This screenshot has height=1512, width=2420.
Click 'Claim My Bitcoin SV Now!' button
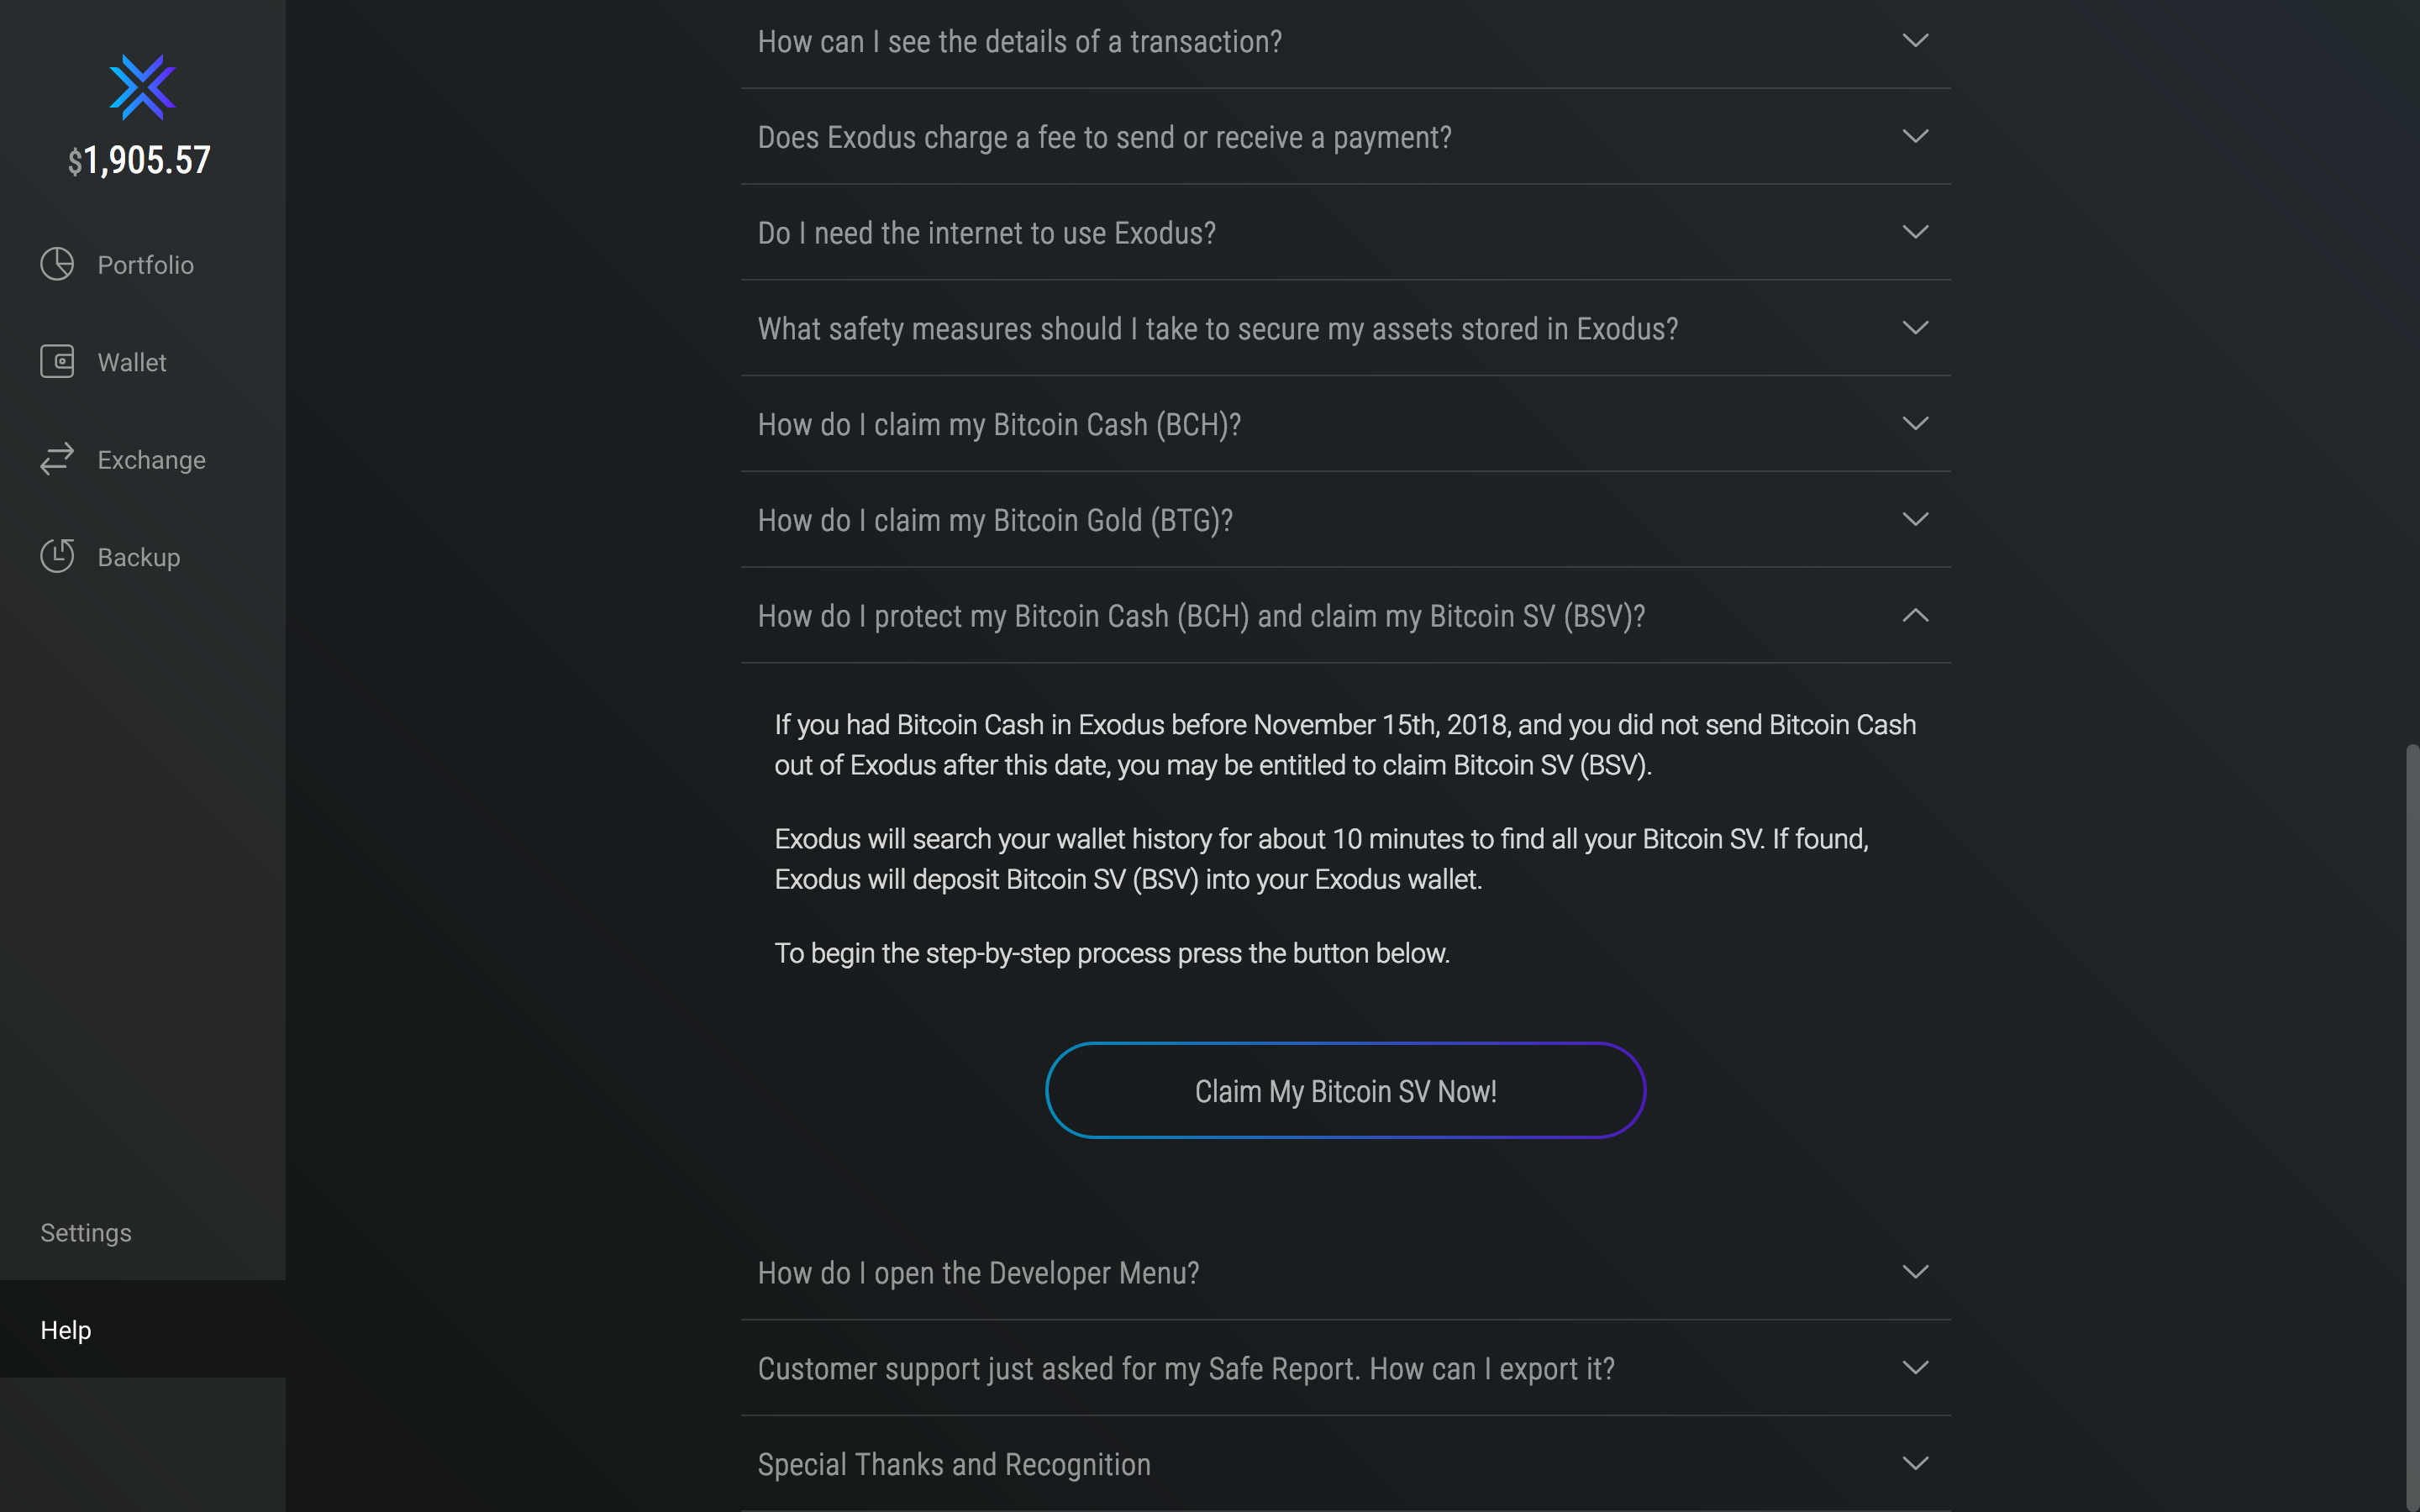(1345, 1091)
